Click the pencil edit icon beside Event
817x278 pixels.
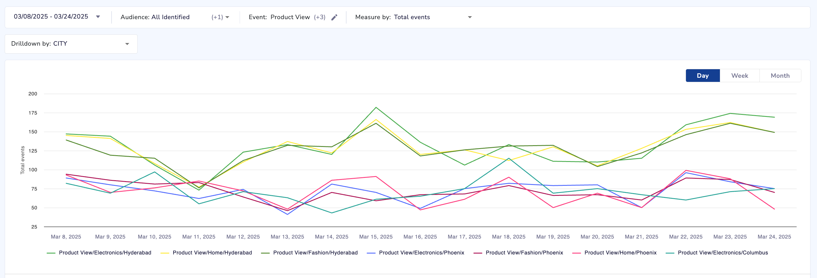[x=334, y=17]
